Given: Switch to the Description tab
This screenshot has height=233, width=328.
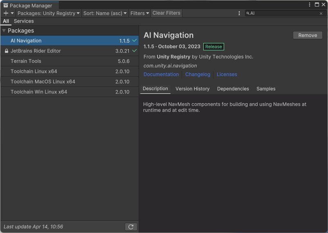Looking at the screenshot, I should pyautogui.click(x=155, y=88).
